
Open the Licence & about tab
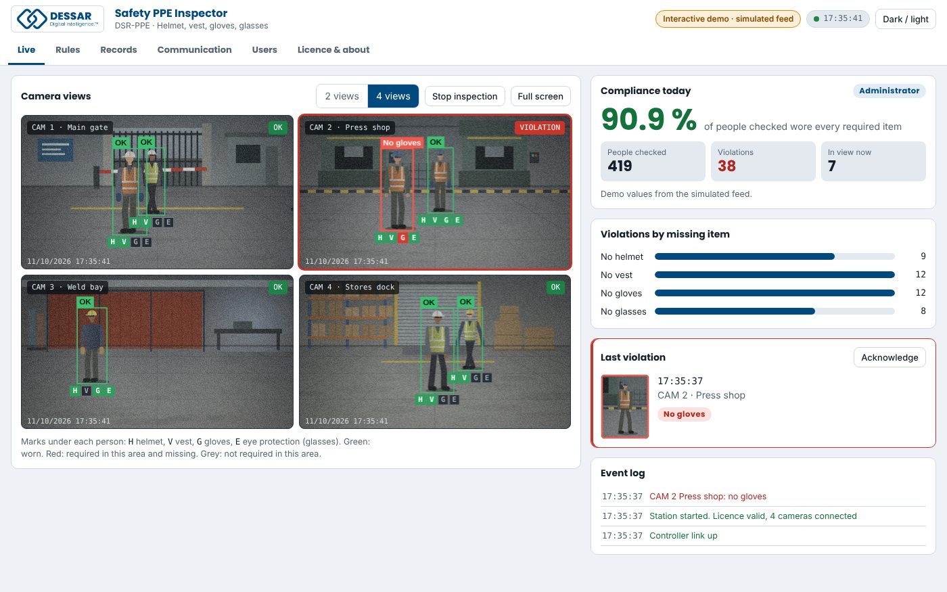[333, 50]
